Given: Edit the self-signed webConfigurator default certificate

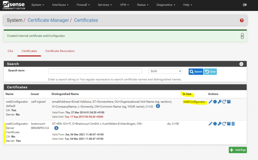Looking at the screenshot, I should coord(210,102).
